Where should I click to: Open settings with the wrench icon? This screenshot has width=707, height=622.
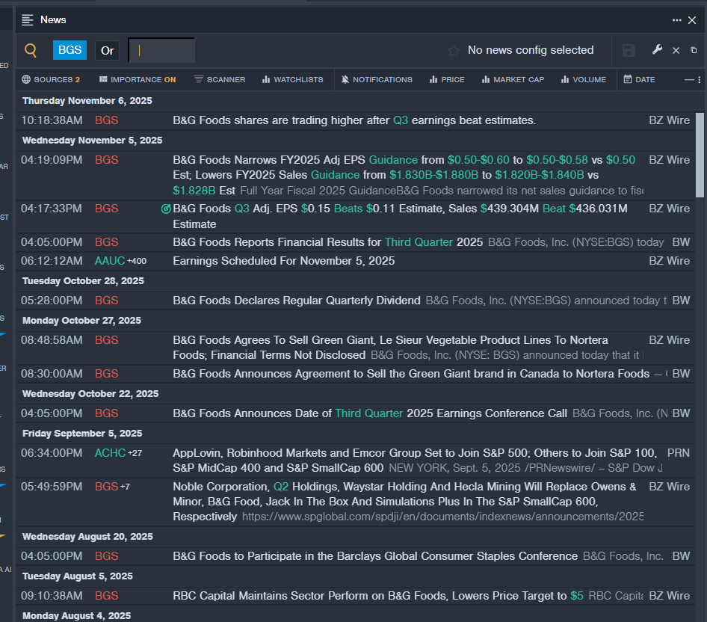click(x=657, y=50)
